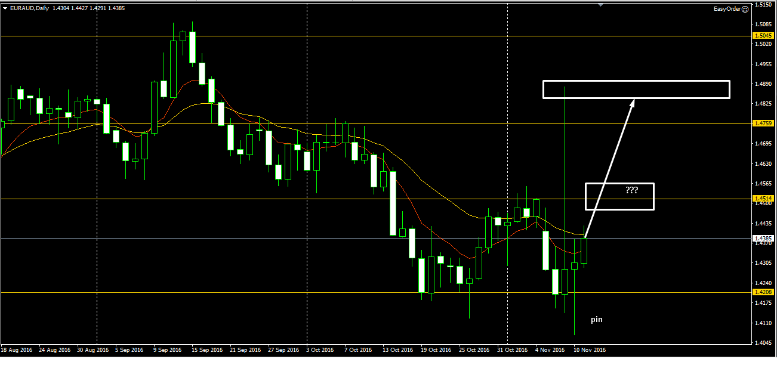Click the 1.4435 price scale value

click(764, 223)
